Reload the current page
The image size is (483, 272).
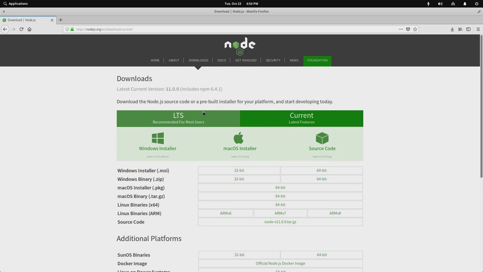[22, 29]
